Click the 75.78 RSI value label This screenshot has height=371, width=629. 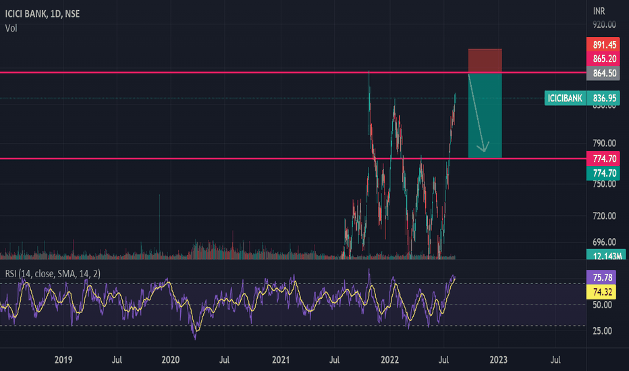601,277
